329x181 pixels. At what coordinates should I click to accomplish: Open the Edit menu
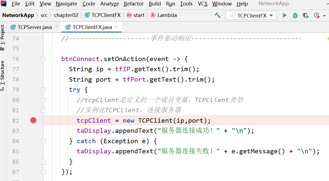point(30,4)
